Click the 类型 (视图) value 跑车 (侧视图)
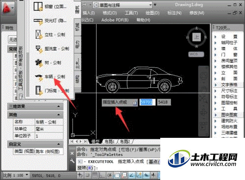This screenshot has height=180, width=245. 49,152
